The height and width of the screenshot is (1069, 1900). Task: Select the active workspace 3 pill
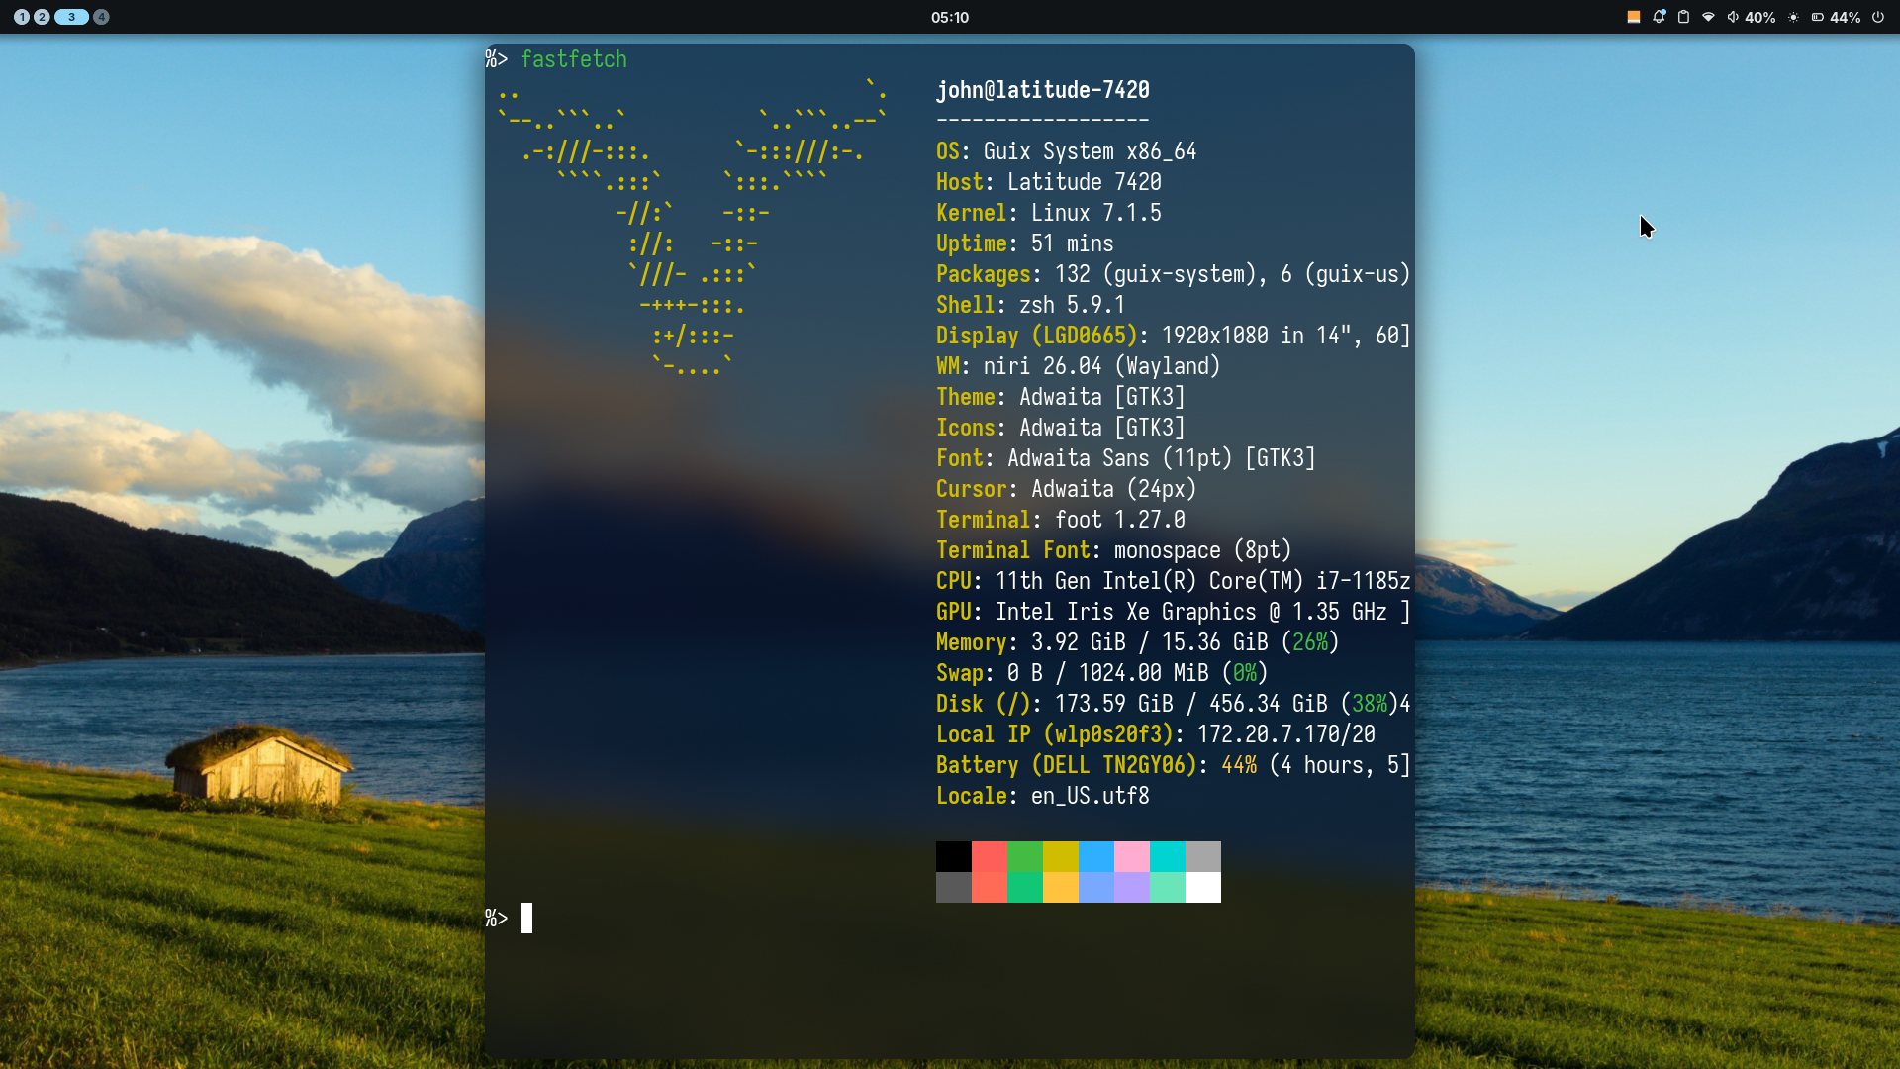71,17
